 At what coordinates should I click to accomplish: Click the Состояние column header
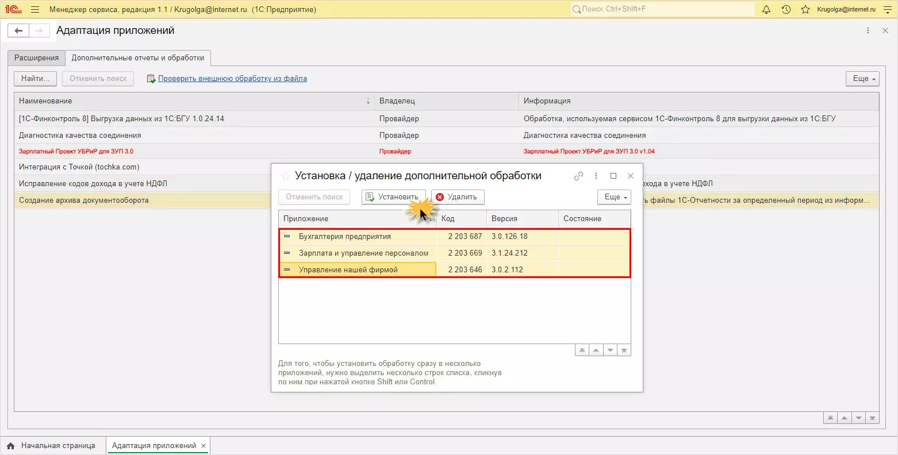pos(594,219)
